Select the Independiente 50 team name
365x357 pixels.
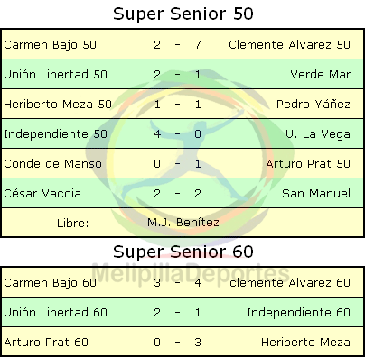click(x=55, y=134)
